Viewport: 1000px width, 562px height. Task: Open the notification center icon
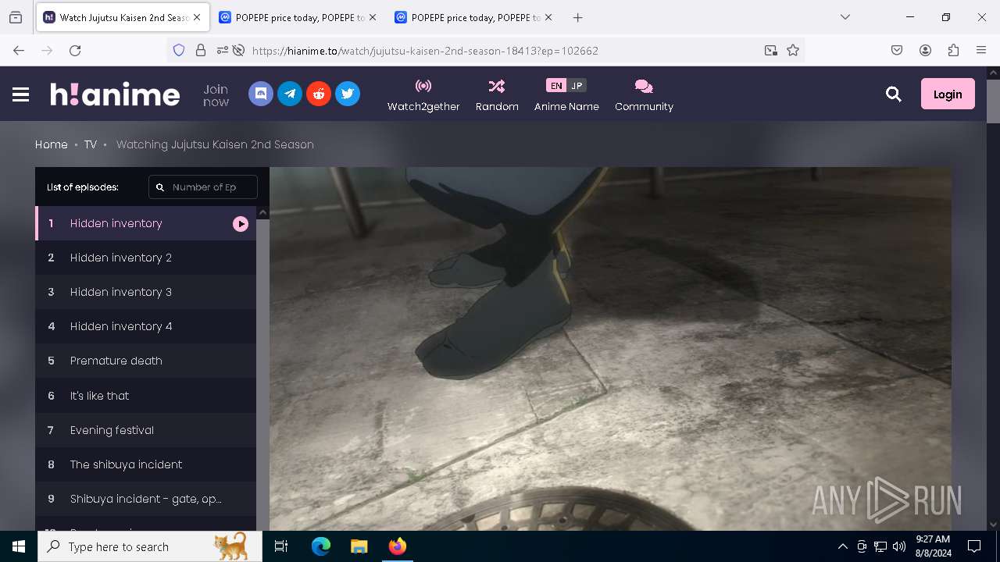tap(974, 546)
